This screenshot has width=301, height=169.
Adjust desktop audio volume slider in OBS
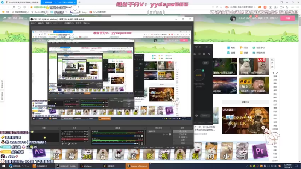114,136
